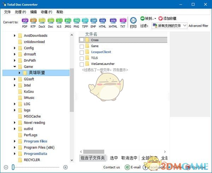Select the PDF conversion format icon
Viewport: 212px width, 173px height.
tap(25, 21)
